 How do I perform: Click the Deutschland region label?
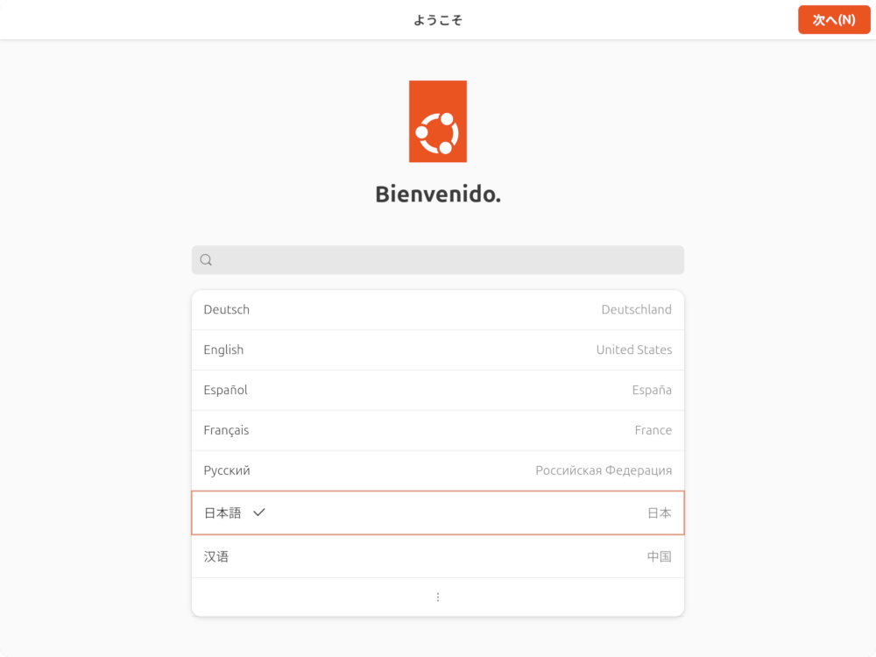coord(636,309)
